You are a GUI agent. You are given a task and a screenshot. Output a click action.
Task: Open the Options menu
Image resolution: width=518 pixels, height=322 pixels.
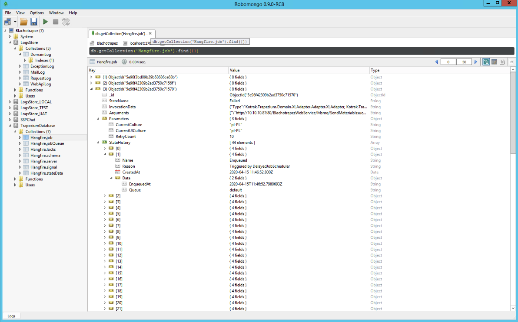(x=37, y=13)
